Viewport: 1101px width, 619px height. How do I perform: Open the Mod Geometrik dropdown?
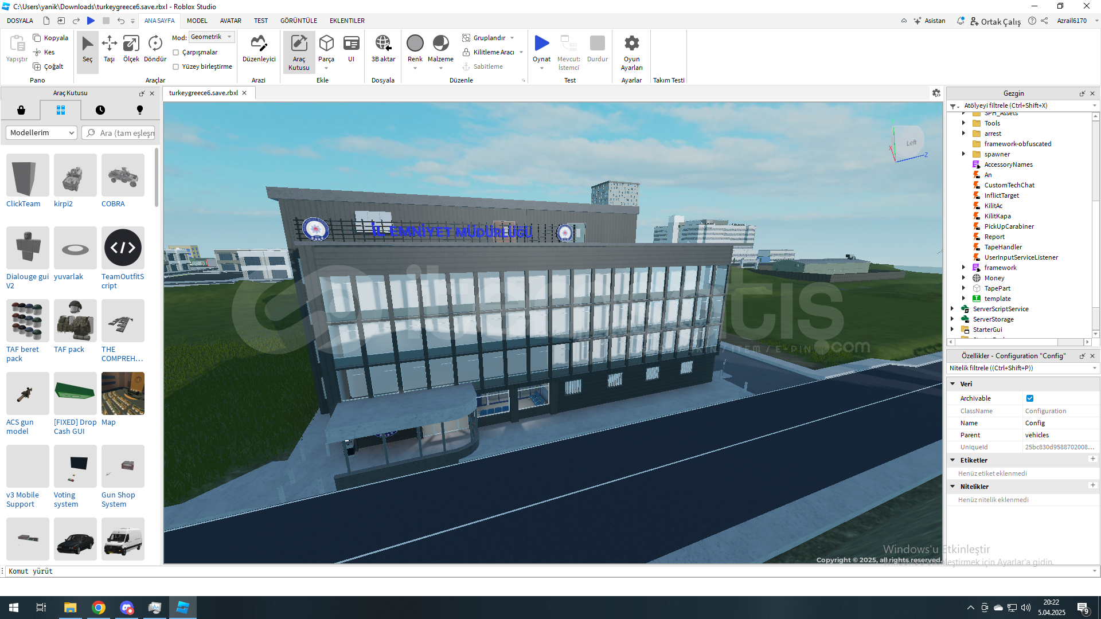[x=212, y=37]
